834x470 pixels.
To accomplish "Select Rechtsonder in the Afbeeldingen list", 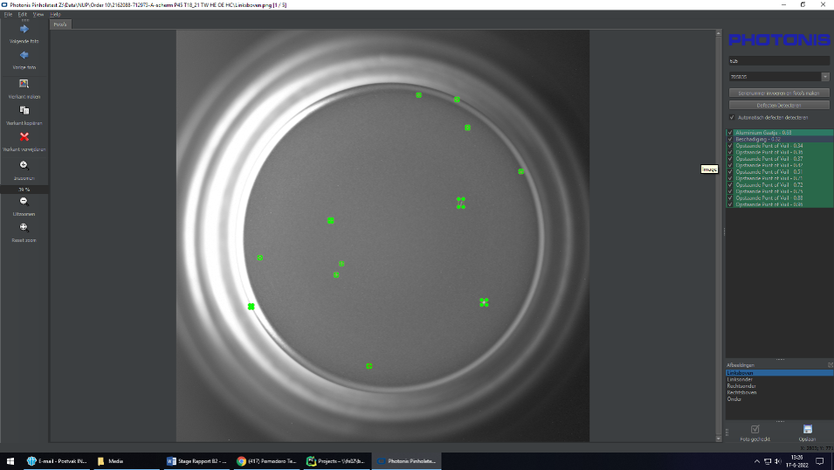I will [x=741, y=386].
